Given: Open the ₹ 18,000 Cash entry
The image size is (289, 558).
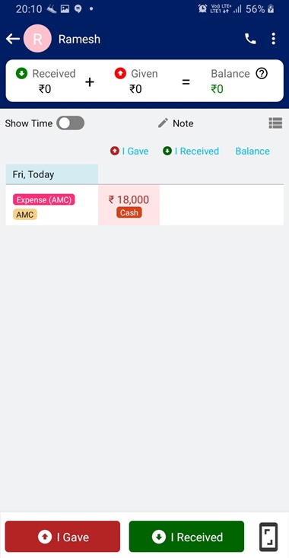Looking at the screenshot, I should point(129,206).
